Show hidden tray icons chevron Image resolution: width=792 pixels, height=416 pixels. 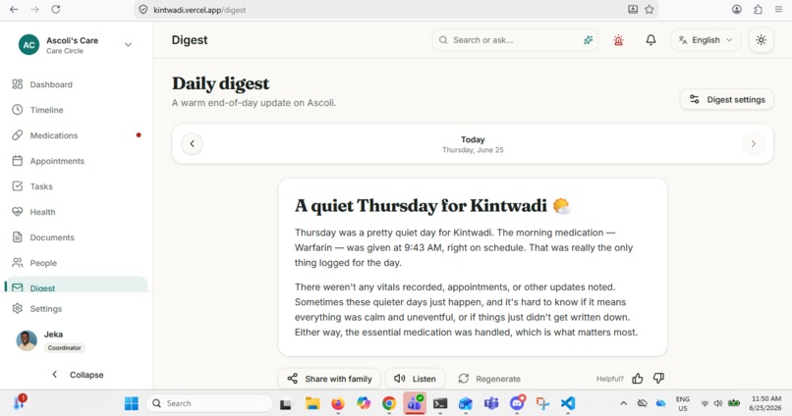(x=623, y=403)
